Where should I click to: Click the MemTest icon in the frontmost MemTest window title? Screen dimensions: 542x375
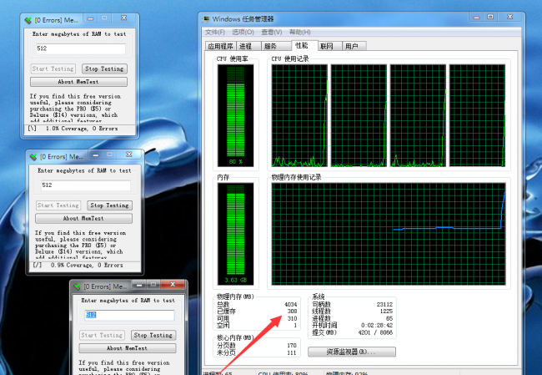77,286
